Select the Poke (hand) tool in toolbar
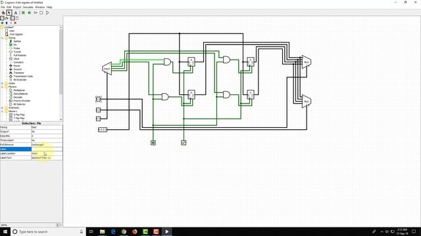This screenshot has height=236, width=421. click(x=3, y=12)
